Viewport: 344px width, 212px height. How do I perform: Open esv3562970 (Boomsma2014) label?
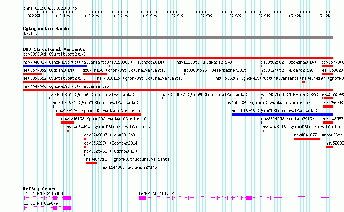point(112,143)
